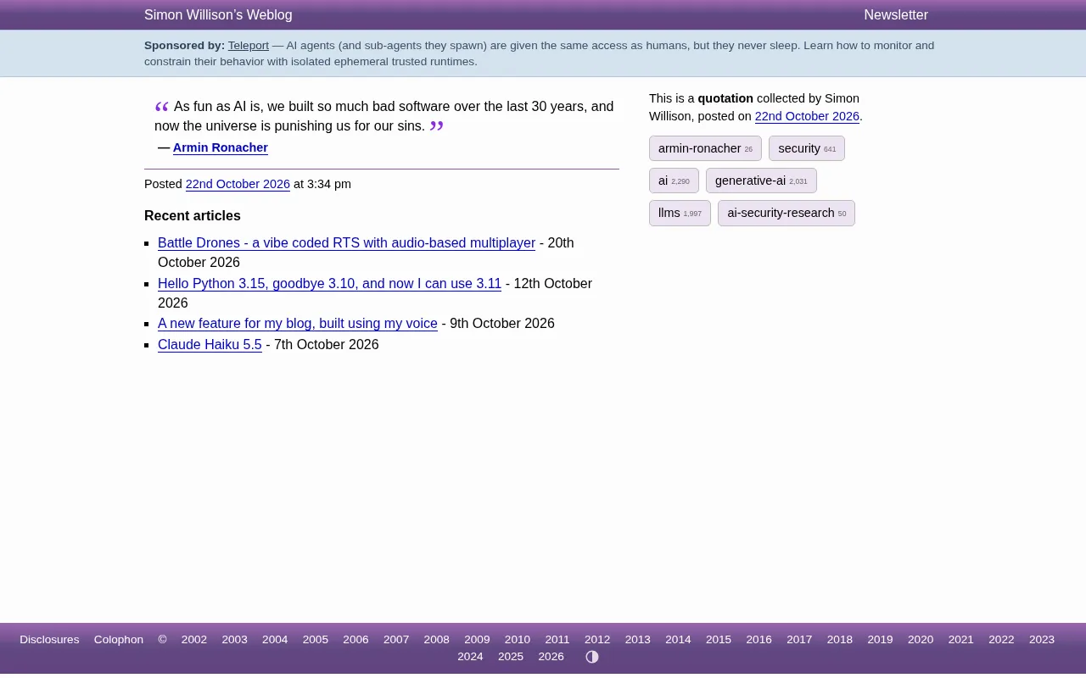1086x678 pixels.
Task: Go to the 2020 archive
Action: tap(921, 640)
